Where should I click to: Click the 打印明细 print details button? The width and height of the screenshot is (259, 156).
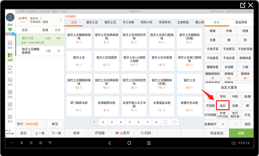(x=210, y=115)
